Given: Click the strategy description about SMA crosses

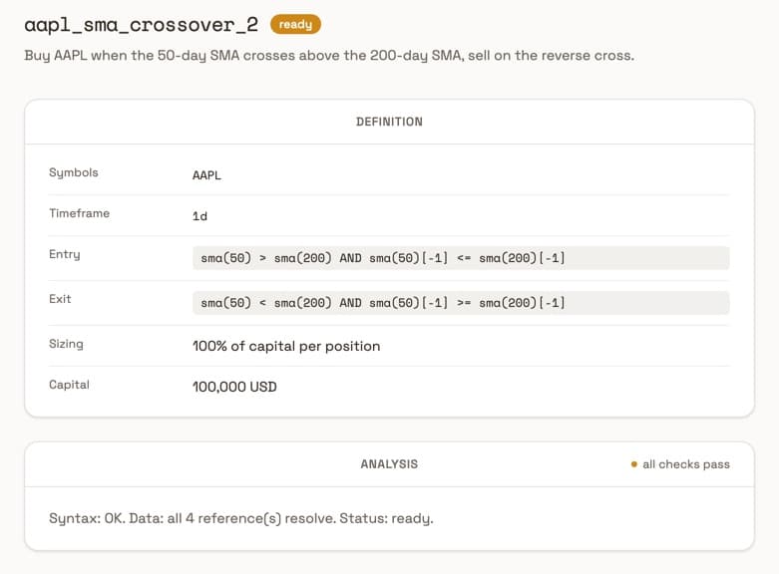Looking at the screenshot, I should [329, 55].
